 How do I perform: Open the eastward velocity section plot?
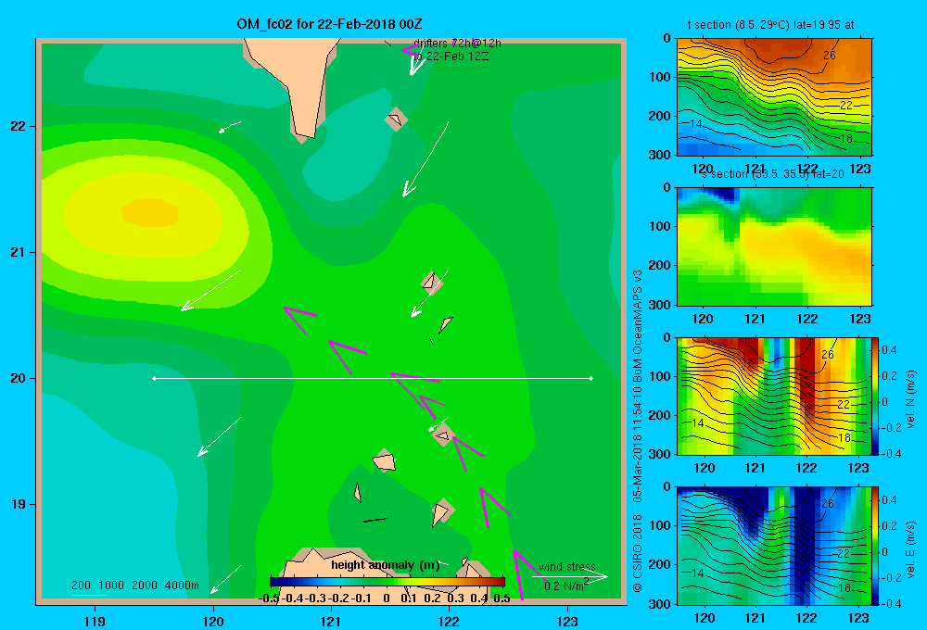(773, 545)
